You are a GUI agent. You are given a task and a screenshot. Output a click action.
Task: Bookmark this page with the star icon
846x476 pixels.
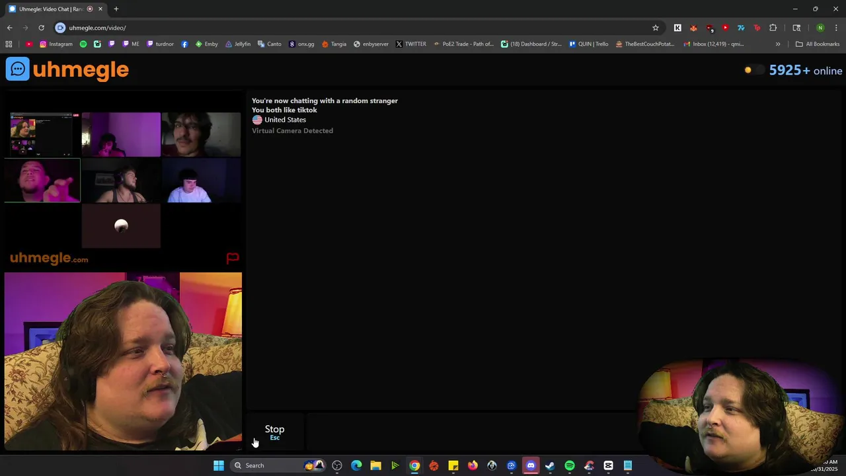click(656, 28)
